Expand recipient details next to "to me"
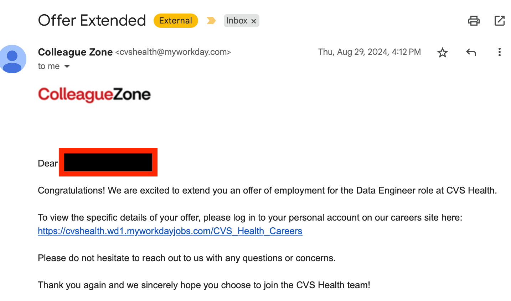Image resolution: width=511 pixels, height=301 pixels. tap(67, 67)
